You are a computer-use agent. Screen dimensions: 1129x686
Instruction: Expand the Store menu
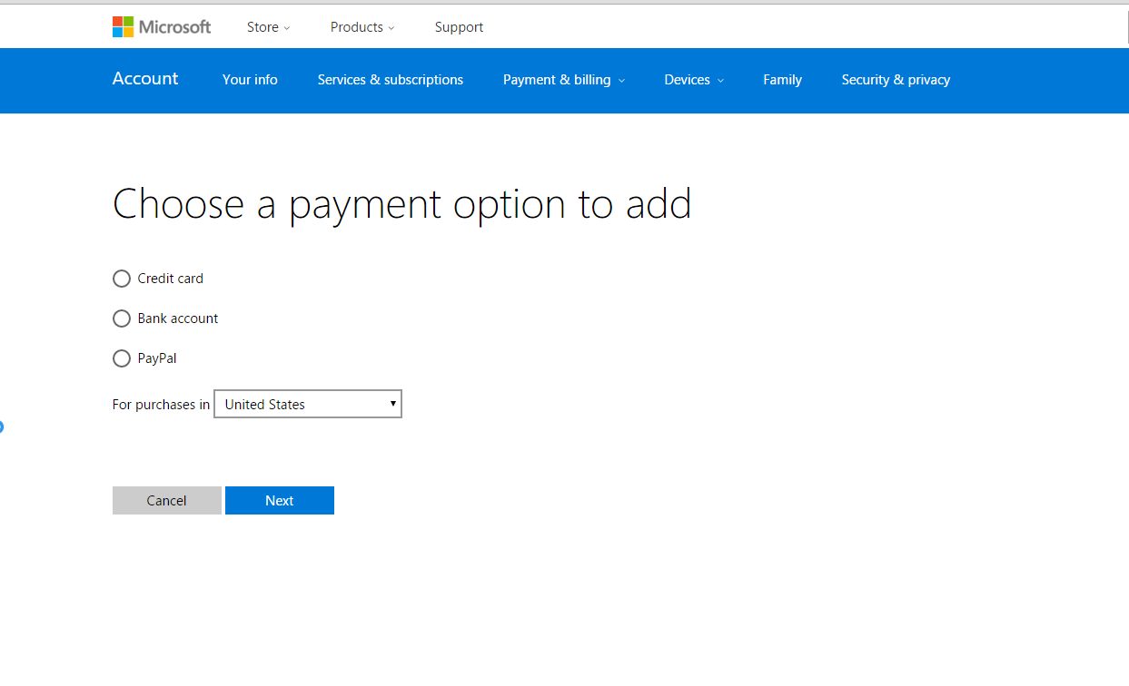[269, 27]
